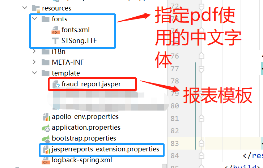Screen dimensions: 263x168
Task: Click the jasperreports_extension.properties file icon
Action: 46,150
